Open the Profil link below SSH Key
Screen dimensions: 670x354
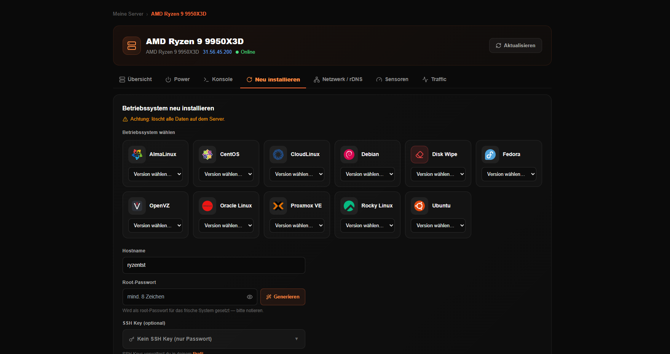(198, 352)
